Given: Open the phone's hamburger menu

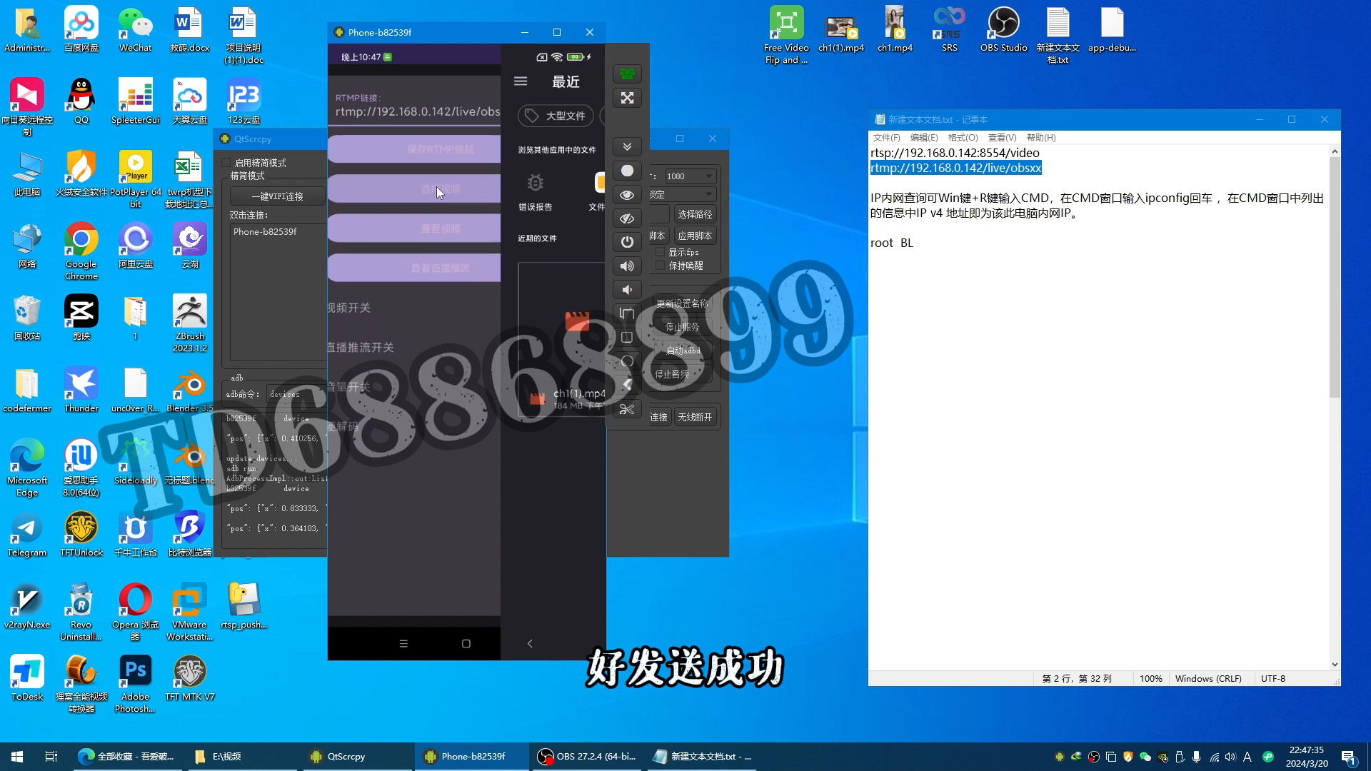Looking at the screenshot, I should pyautogui.click(x=521, y=81).
